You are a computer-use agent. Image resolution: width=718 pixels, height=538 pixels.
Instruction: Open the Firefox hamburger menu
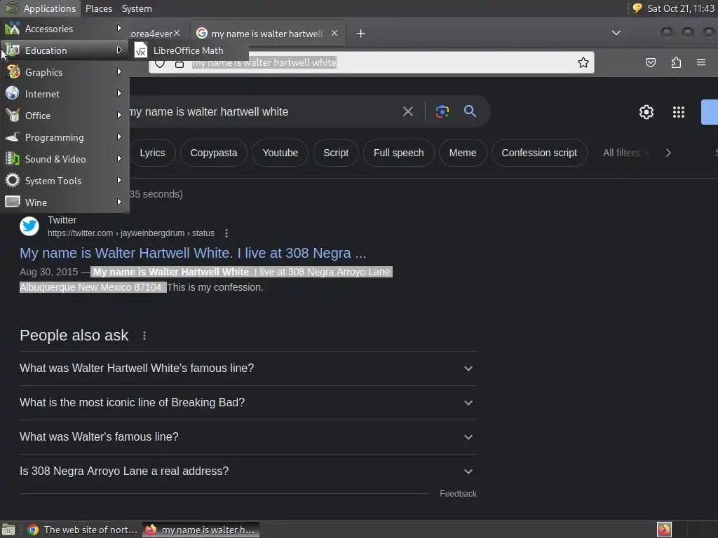point(700,62)
